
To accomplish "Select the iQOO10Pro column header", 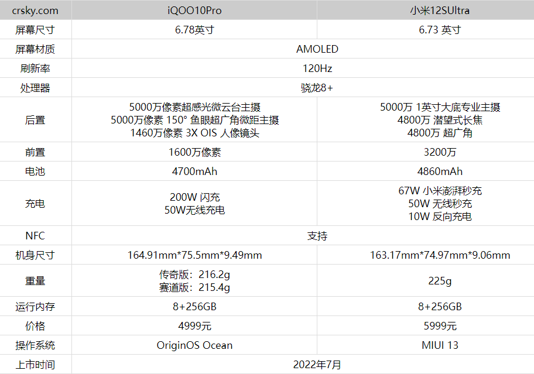I will tap(194, 11).
